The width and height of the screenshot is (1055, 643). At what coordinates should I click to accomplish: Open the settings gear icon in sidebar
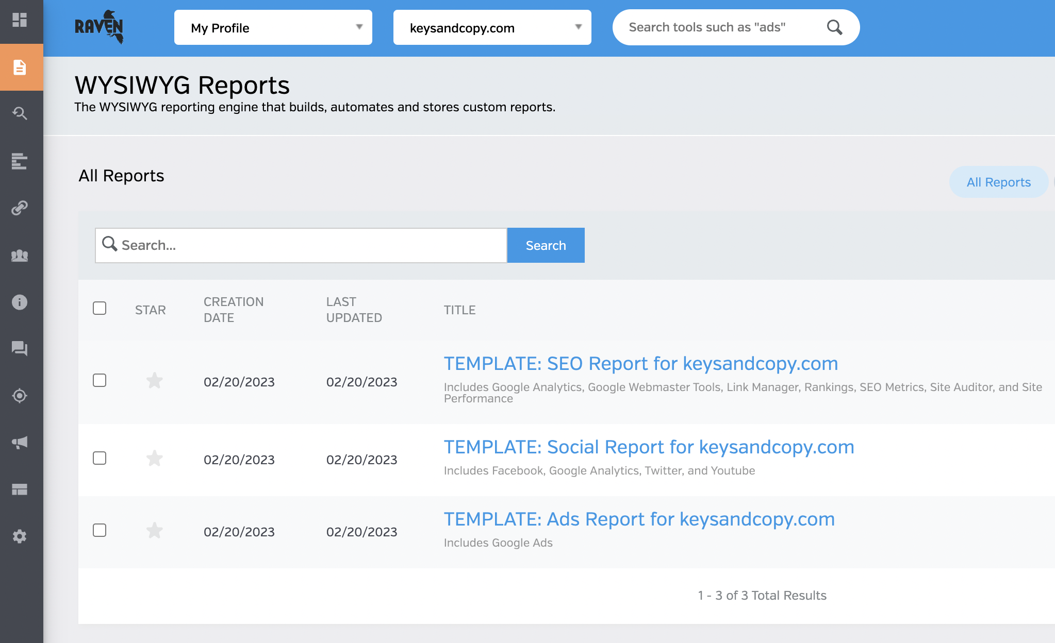tap(20, 536)
